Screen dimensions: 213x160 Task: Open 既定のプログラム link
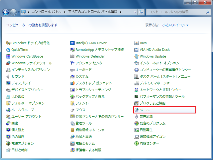tap(152, 123)
